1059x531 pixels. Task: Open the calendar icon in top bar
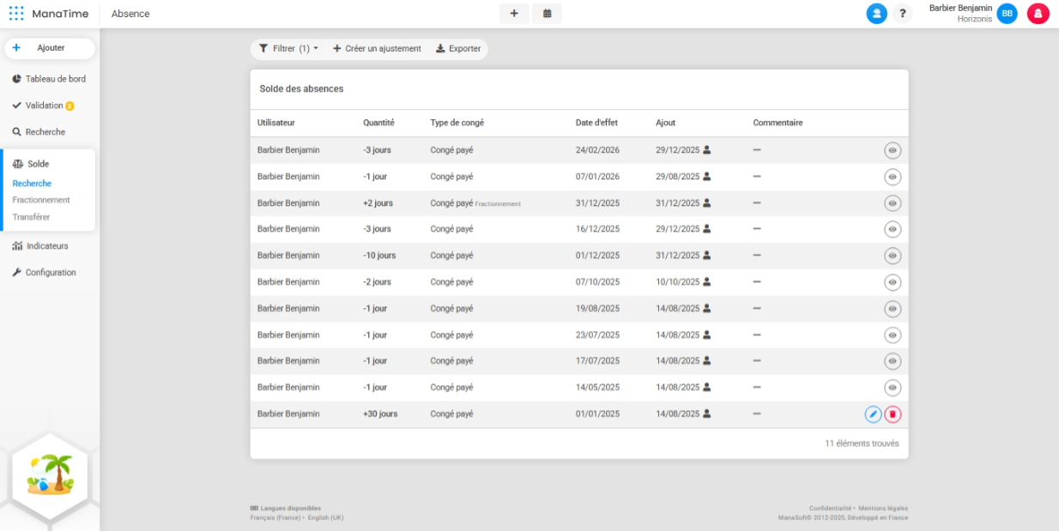pyautogui.click(x=547, y=14)
